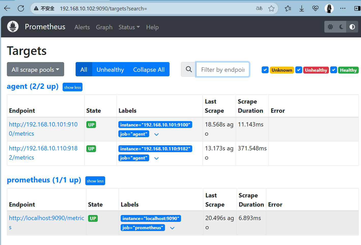Open the prometheus (1/1 up) pool link
Screen dimensions: 361x245
coord(44,180)
